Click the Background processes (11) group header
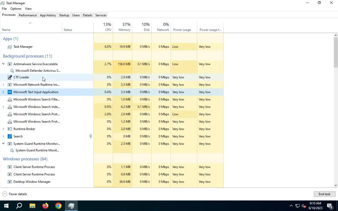This screenshot has height=211, width=338. (x=27, y=56)
